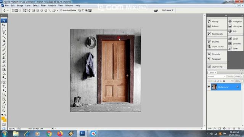Click the foreground color swatch
Viewport: 244px width, 137px height.
[x=3, y=118]
